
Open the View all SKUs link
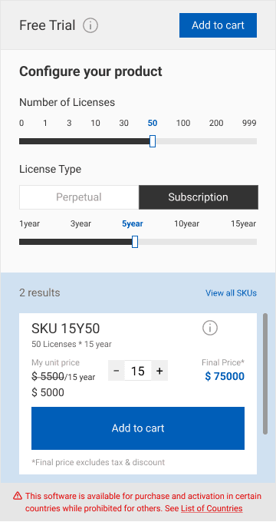point(231,293)
